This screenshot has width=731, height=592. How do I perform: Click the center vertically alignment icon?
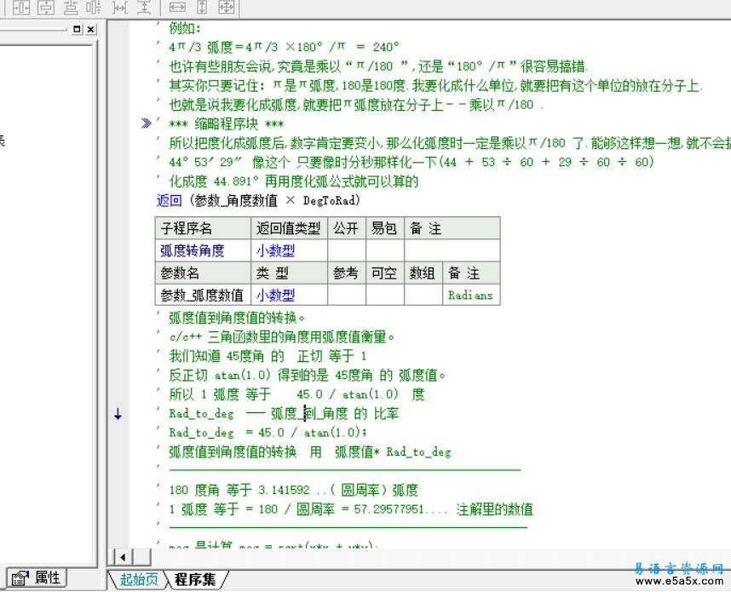click(46, 7)
